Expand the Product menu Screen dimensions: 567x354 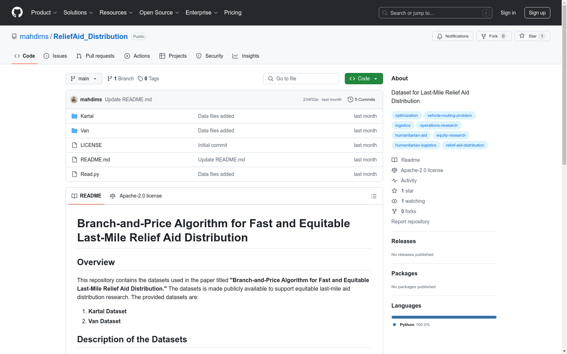44,12
